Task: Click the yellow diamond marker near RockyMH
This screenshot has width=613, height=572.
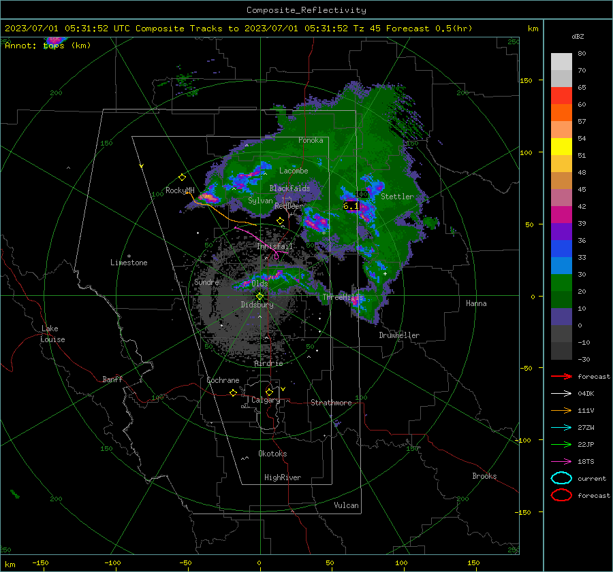Action: pyautogui.click(x=182, y=178)
